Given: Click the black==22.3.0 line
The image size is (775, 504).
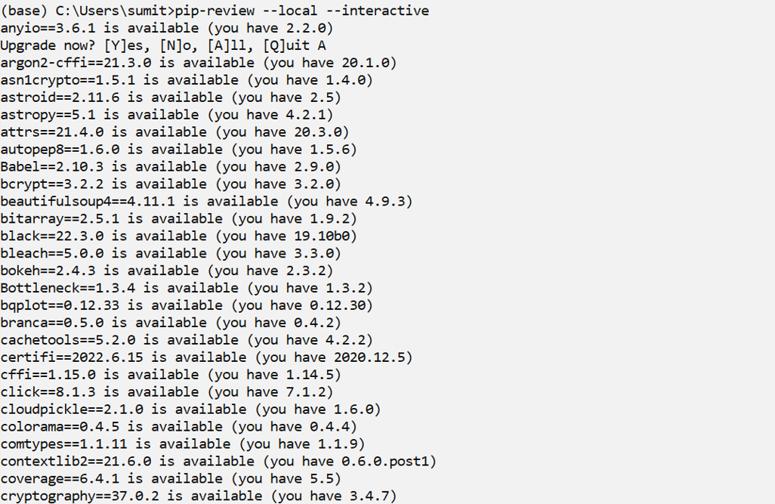Looking at the screenshot, I should point(178,237).
